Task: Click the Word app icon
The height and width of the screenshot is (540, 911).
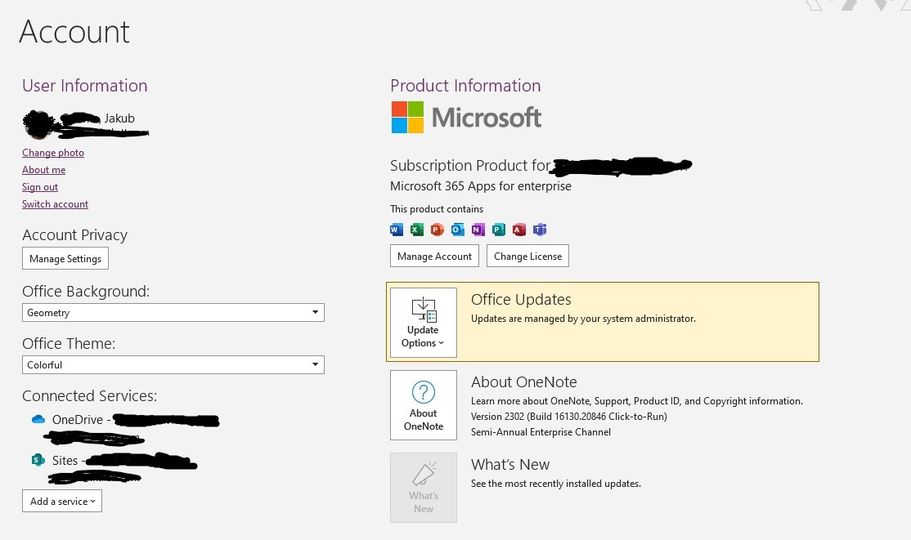Action: pyautogui.click(x=397, y=230)
